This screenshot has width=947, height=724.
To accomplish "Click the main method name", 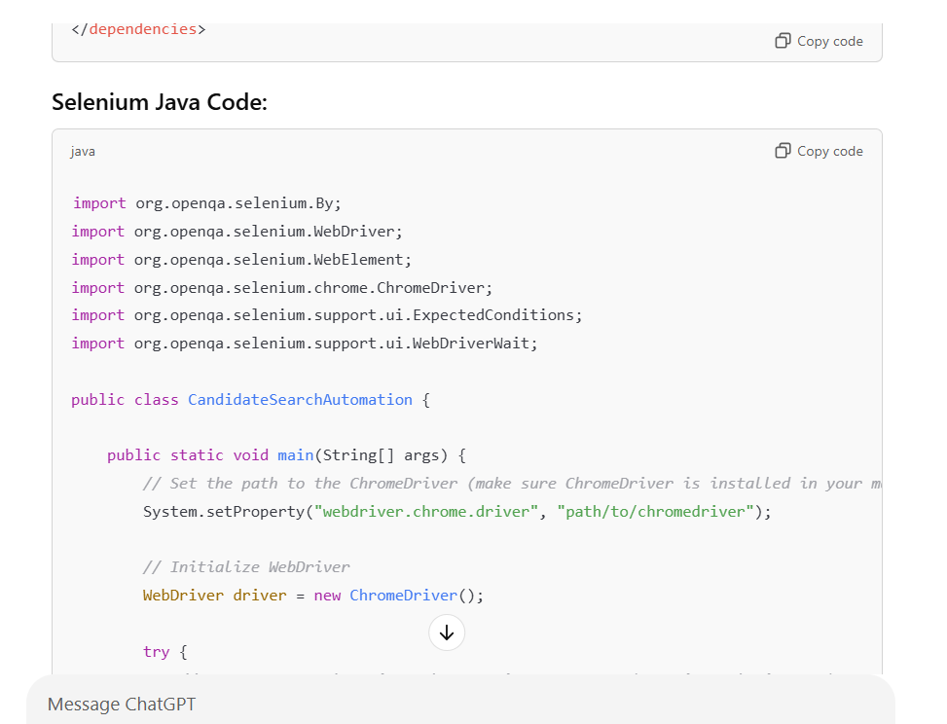I will tap(295, 455).
